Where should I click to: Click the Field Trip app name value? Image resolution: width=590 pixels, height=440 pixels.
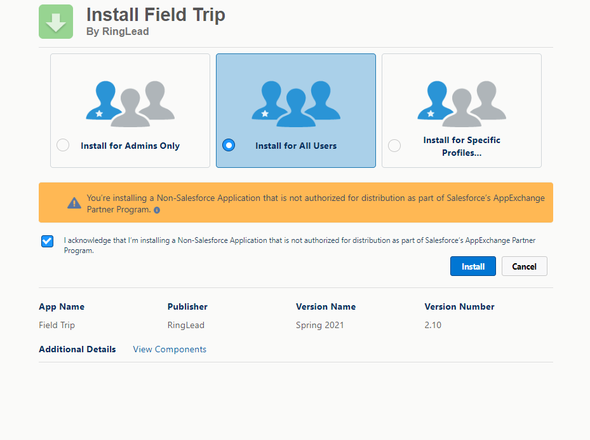(57, 325)
